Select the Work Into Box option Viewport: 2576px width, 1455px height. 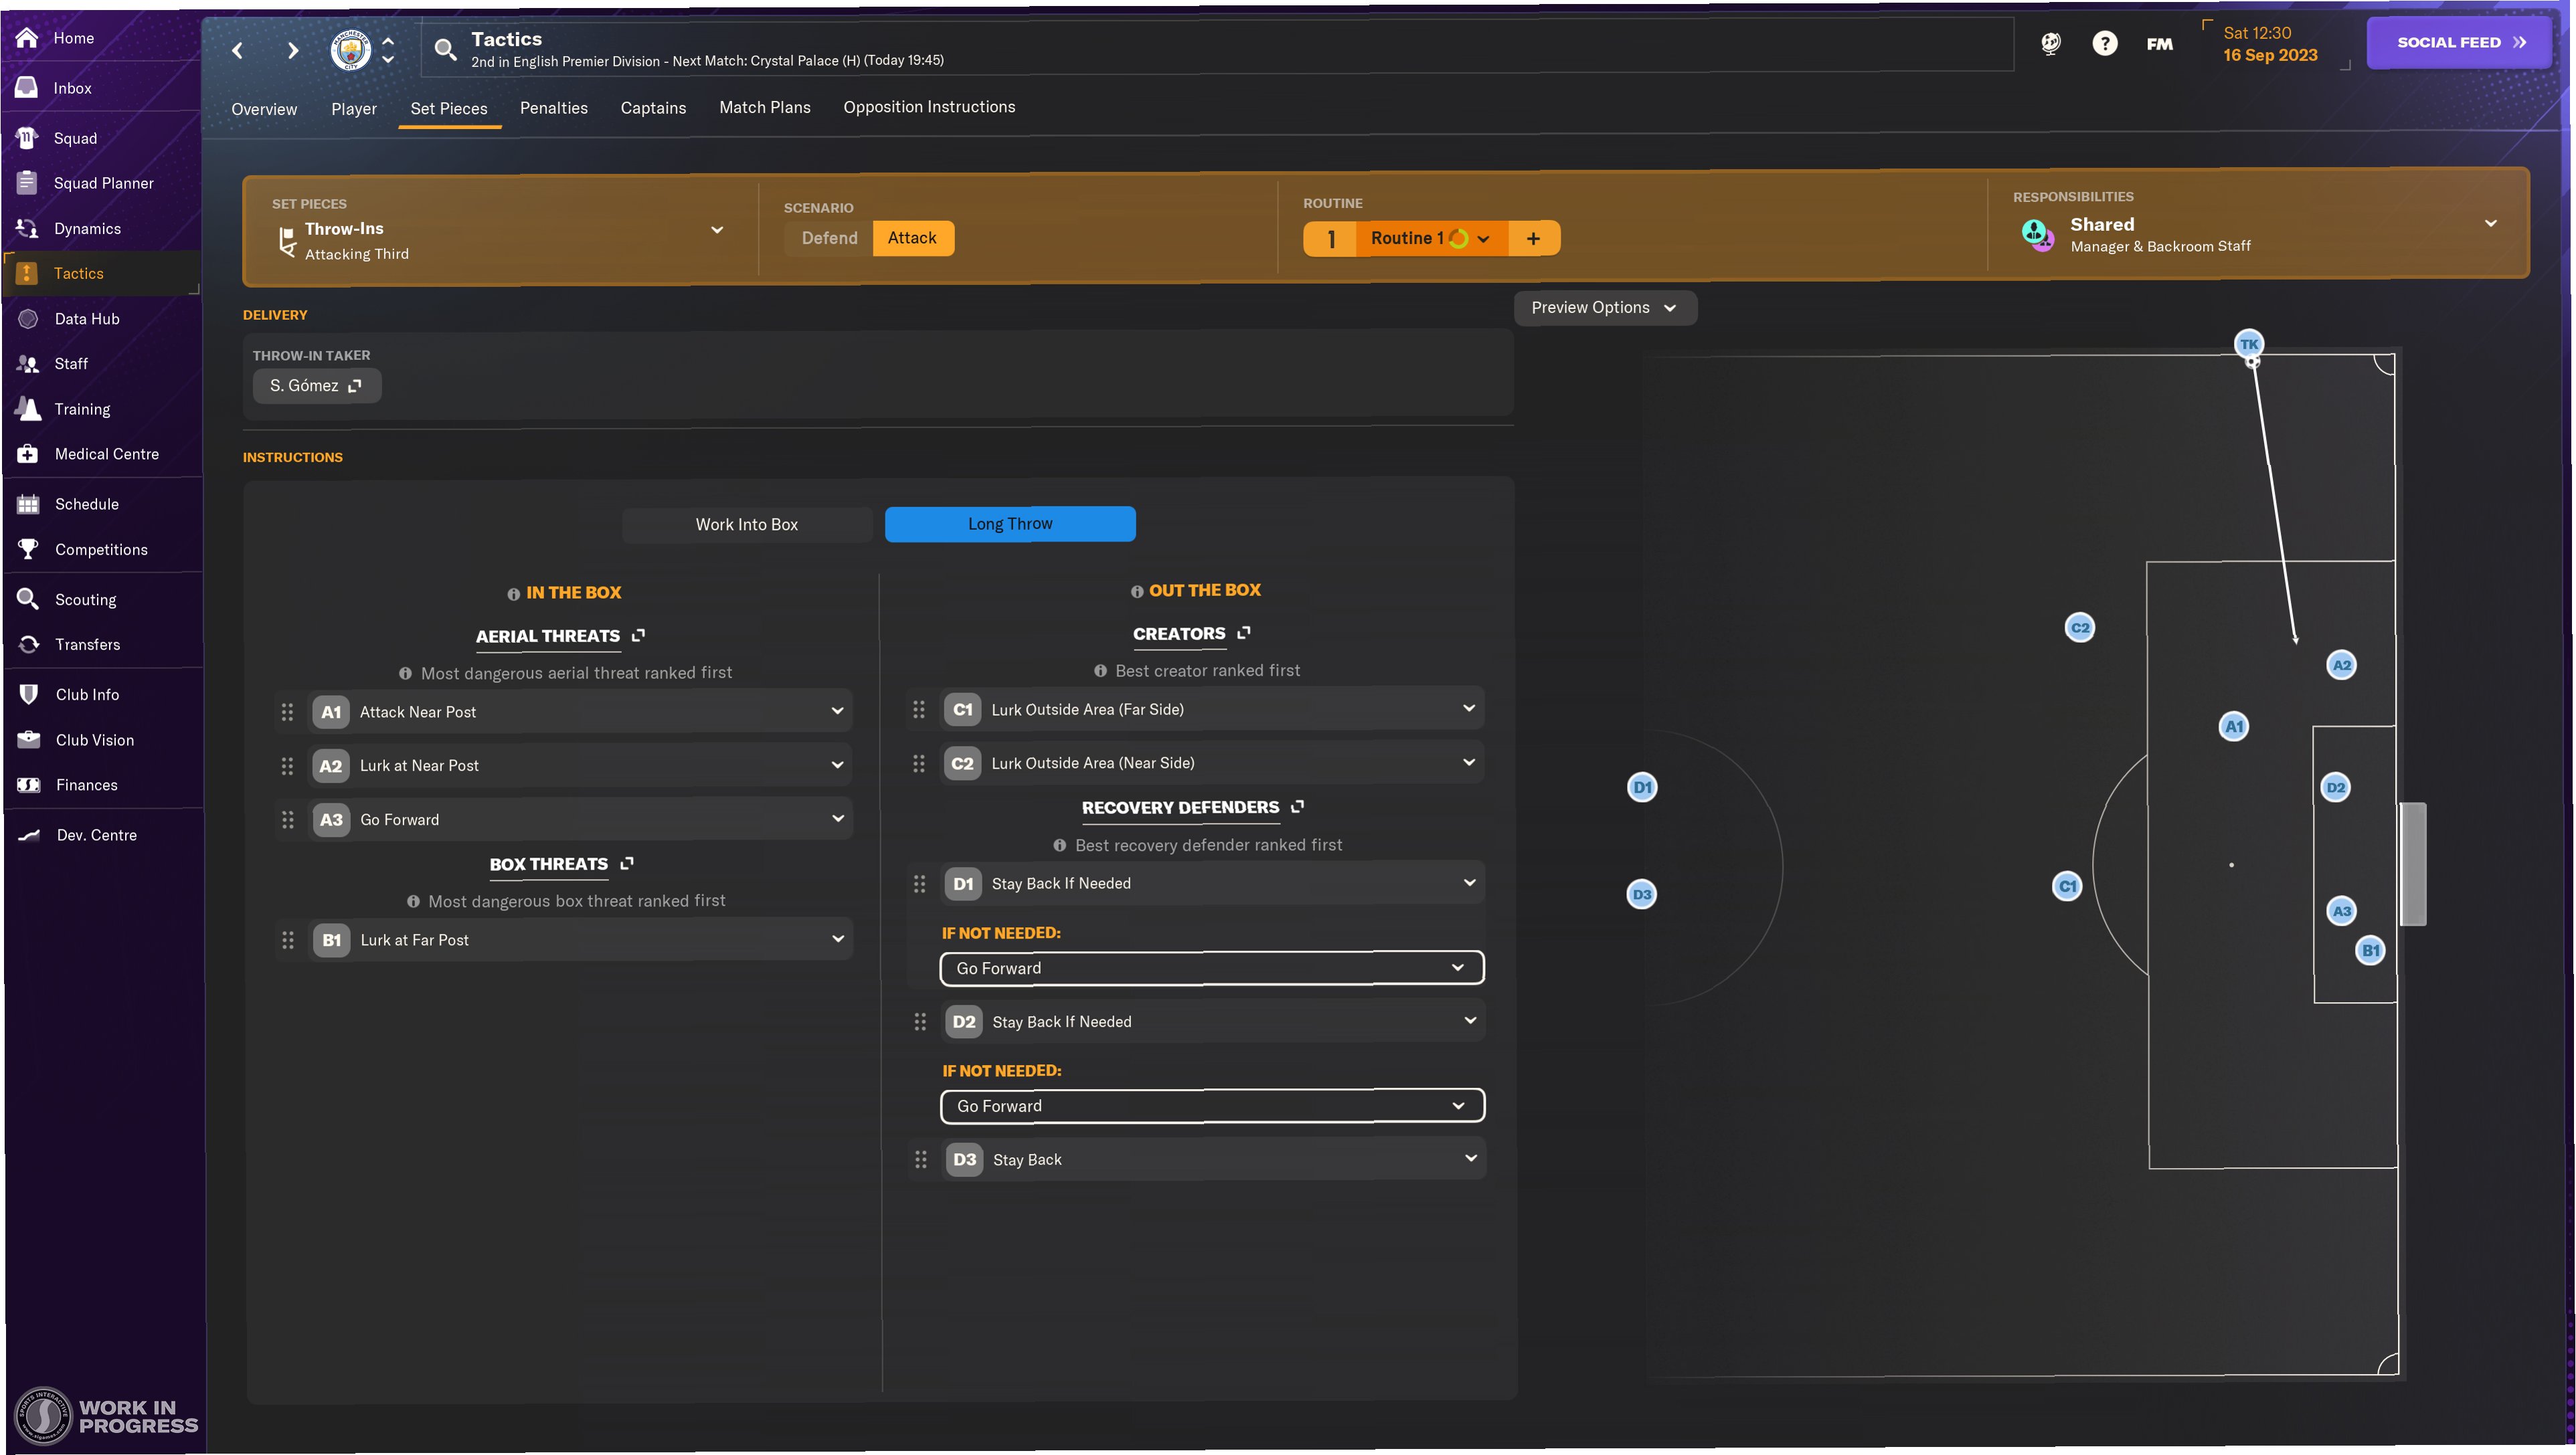pos(746,524)
